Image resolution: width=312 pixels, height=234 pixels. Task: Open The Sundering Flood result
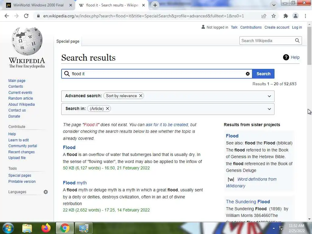(248, 202)
